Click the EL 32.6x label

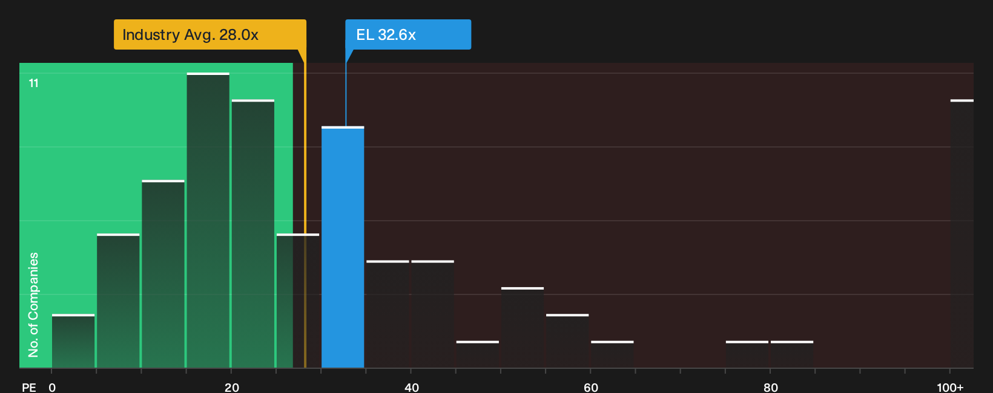tap(408, 34)
